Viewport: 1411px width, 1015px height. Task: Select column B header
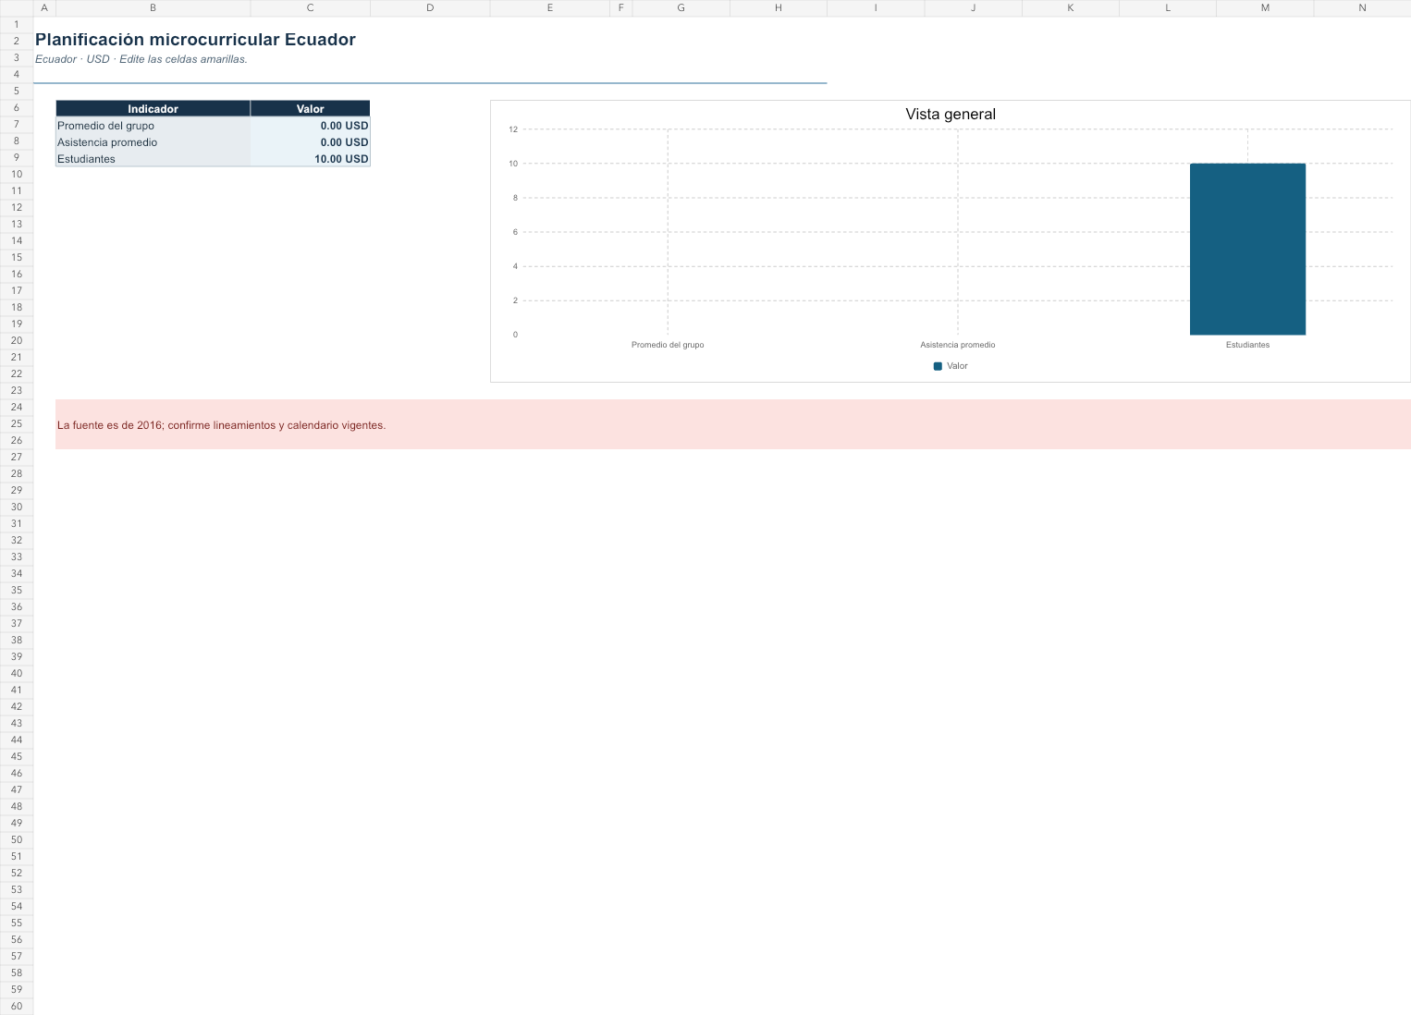click(153, 8)
